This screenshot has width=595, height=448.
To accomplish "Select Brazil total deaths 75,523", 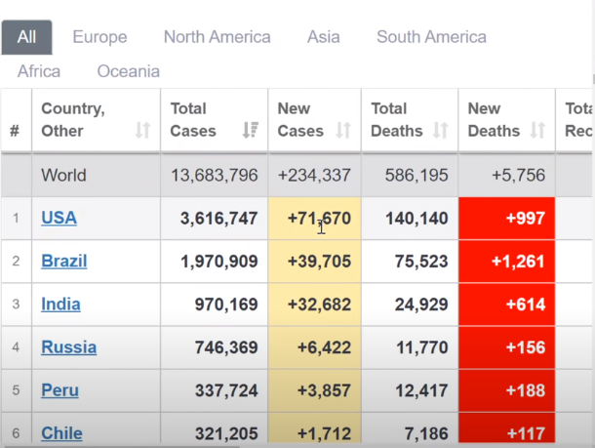I will pyautogui.click(x=421, y=262).
